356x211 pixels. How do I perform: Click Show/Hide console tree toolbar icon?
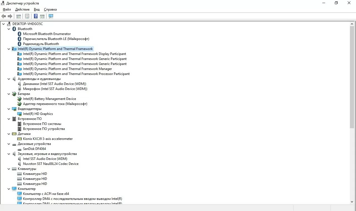point(19,16)
